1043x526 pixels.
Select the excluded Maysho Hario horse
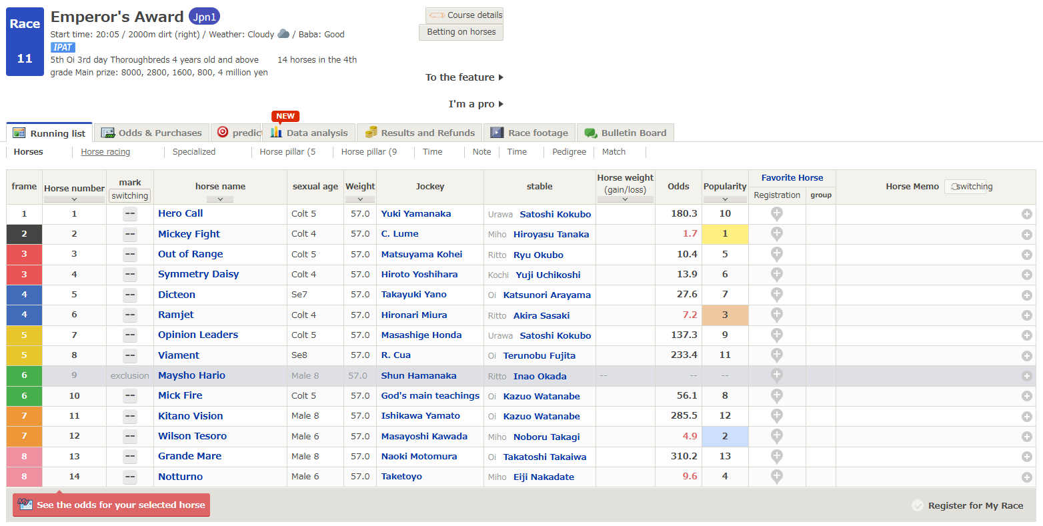(x=191, y=375)
